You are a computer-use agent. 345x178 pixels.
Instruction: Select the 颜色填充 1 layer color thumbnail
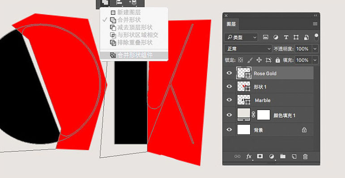244,114
